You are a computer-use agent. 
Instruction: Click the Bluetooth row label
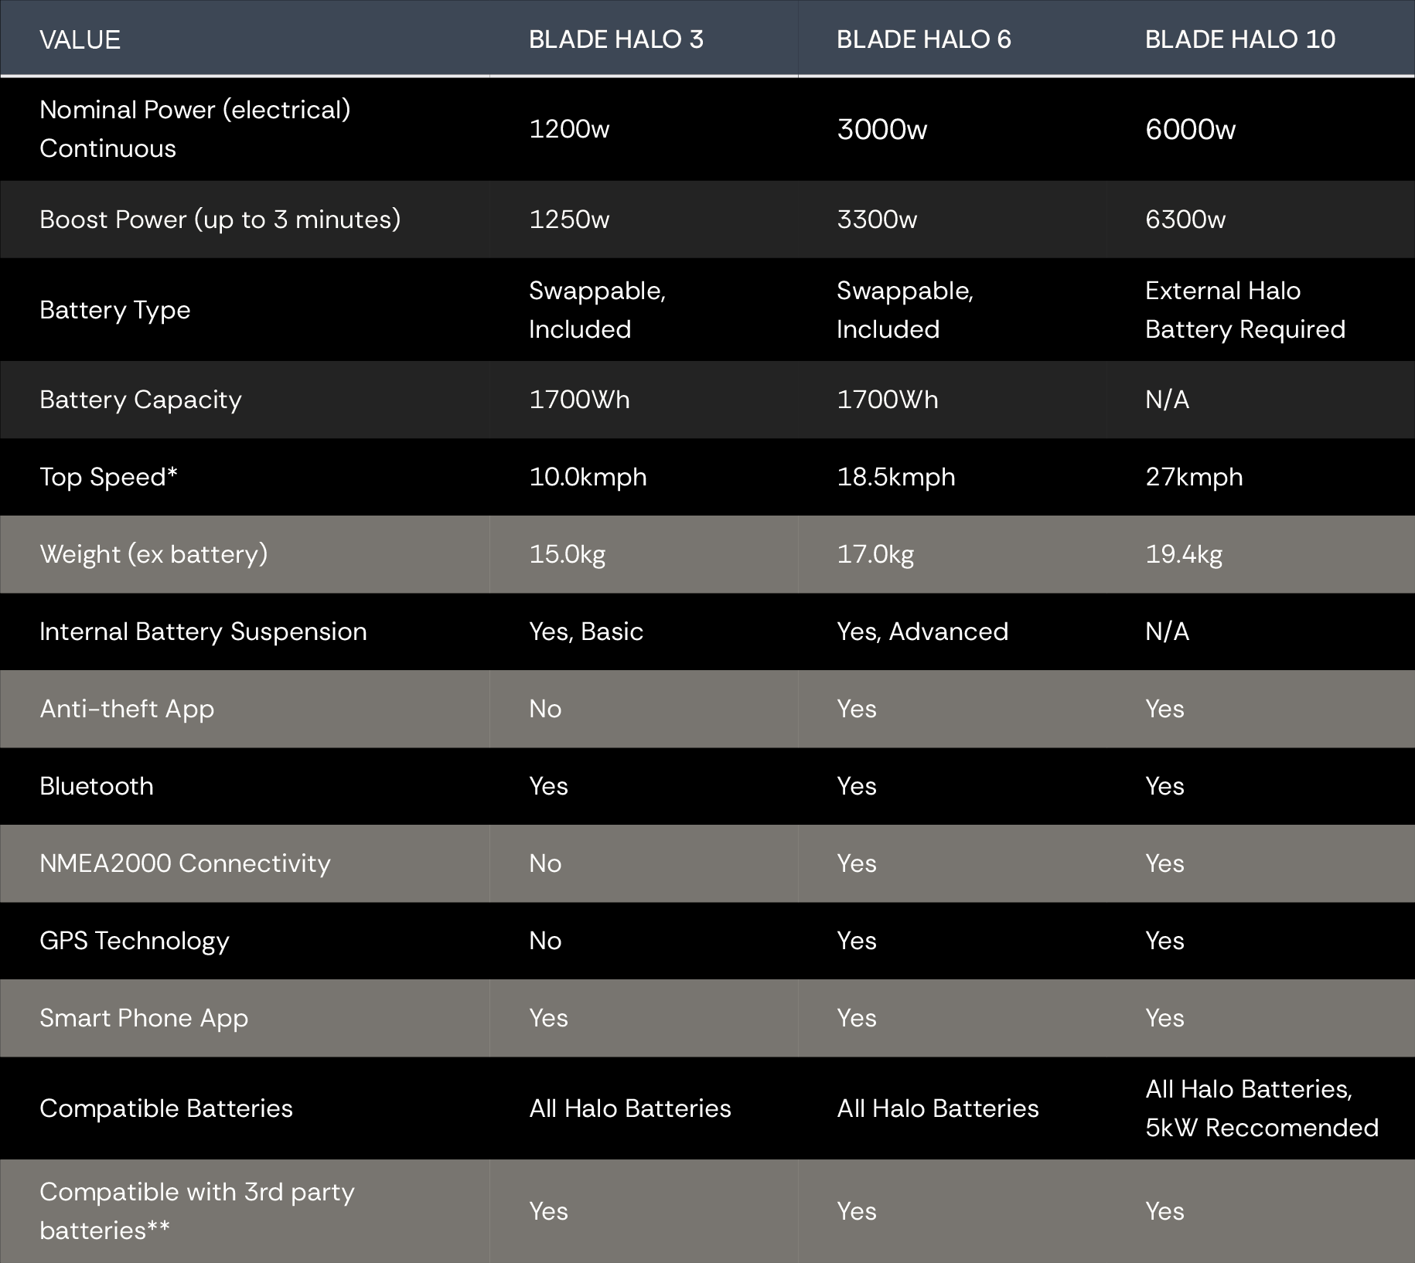[x=97, y=786]
